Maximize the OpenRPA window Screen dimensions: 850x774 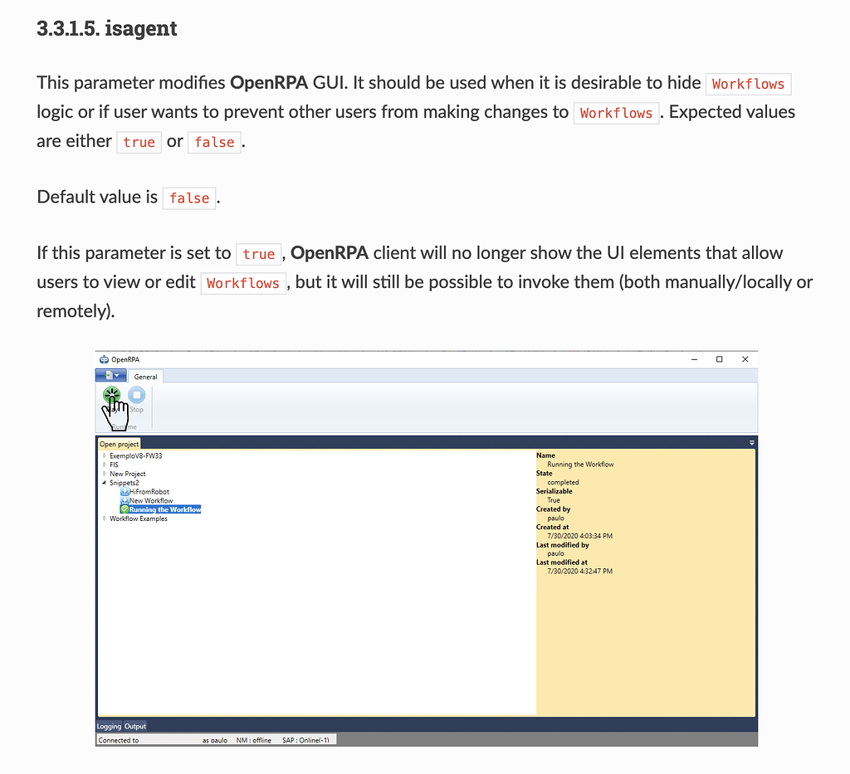tap(720, 359)
